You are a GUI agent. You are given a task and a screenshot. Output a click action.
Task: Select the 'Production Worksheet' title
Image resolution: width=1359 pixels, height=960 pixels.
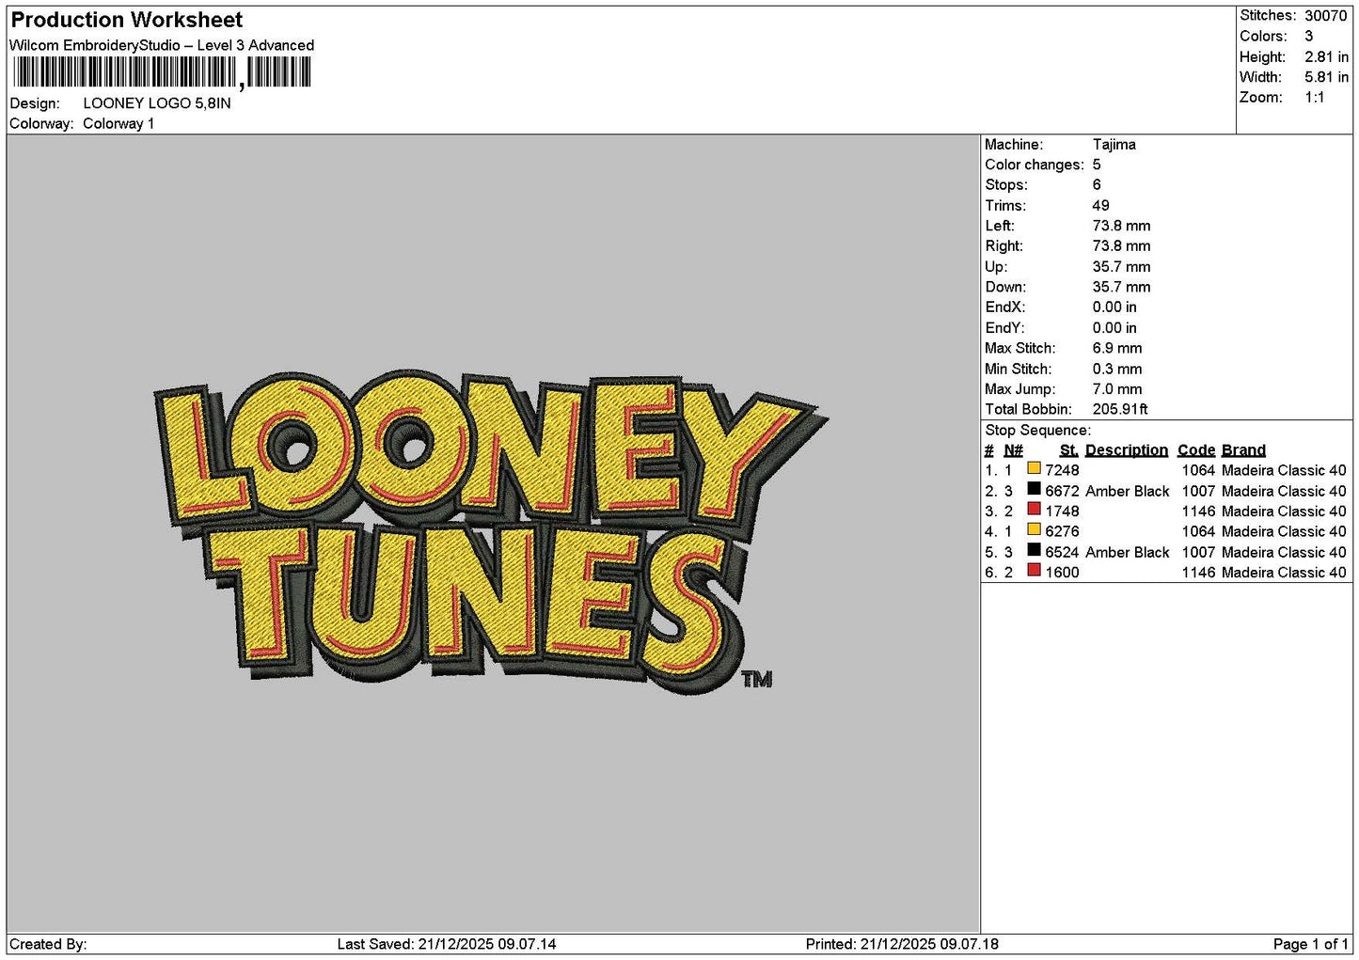click(127, 20)
